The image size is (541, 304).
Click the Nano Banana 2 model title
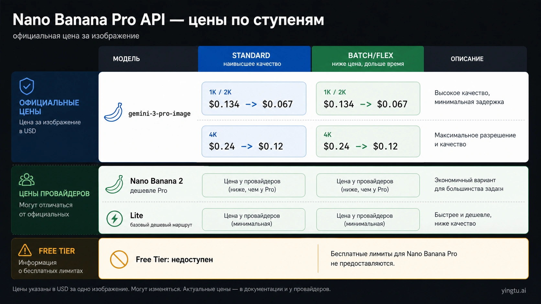pyautogui.click(x=157, y=181)
